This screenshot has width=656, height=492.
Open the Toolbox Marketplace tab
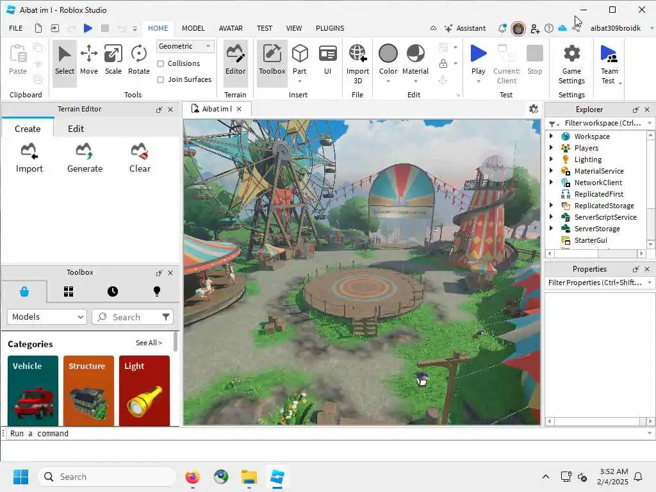(24, 291)
